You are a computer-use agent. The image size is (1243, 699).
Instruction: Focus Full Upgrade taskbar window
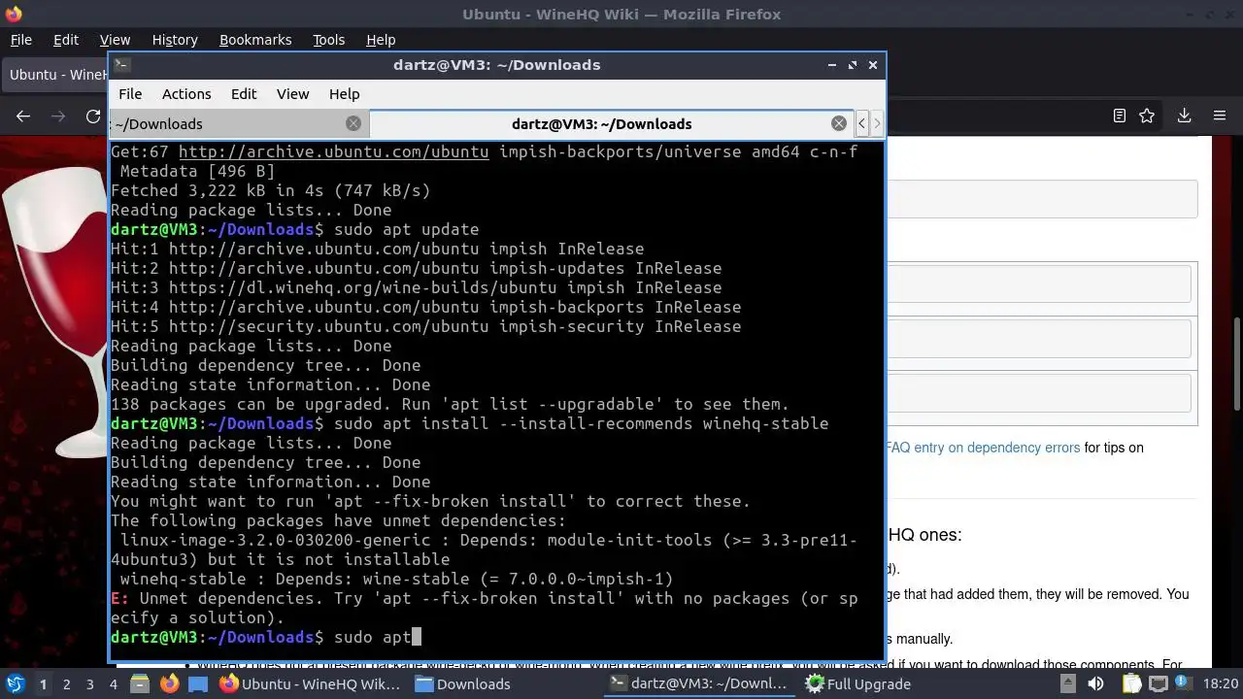tap(859, 683)
